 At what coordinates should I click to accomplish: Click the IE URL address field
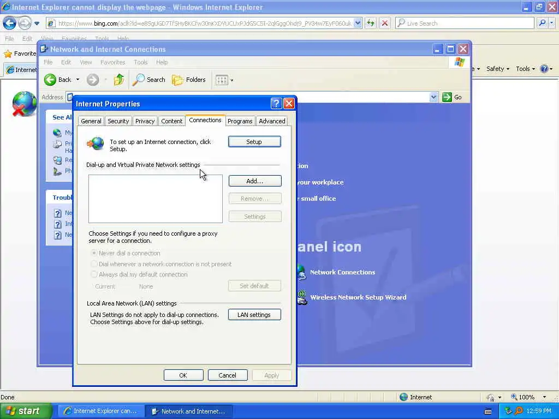205,23
